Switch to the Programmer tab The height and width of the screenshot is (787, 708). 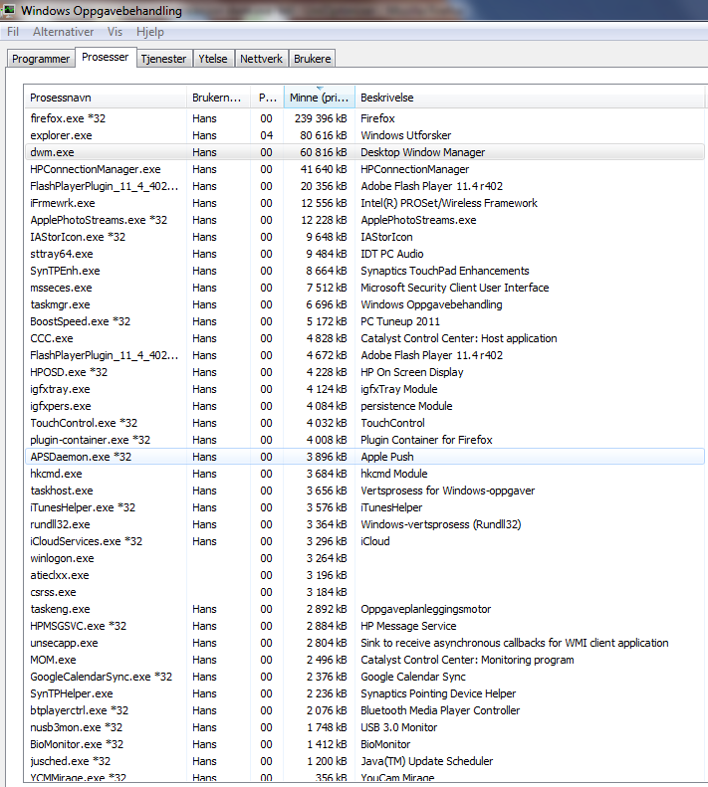41,59
